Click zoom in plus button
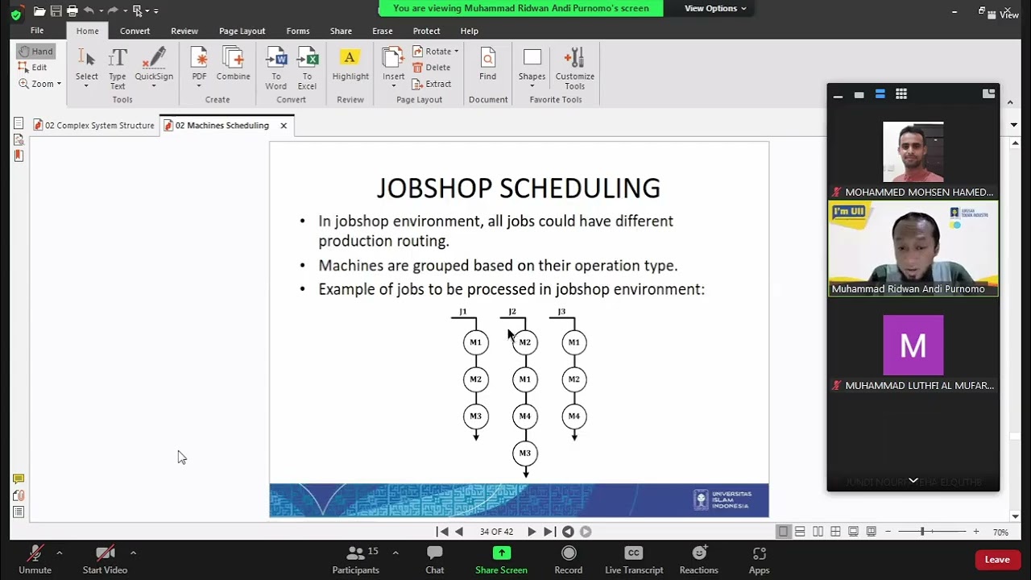 pyautogui.click(x=976, y=532)
